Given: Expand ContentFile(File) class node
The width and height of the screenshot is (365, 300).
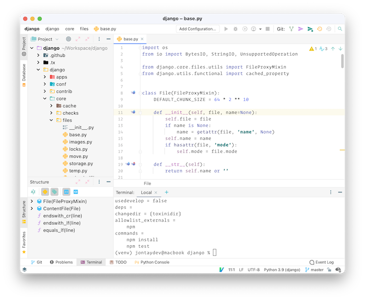Looking at the screenshot, I should 32,208.
